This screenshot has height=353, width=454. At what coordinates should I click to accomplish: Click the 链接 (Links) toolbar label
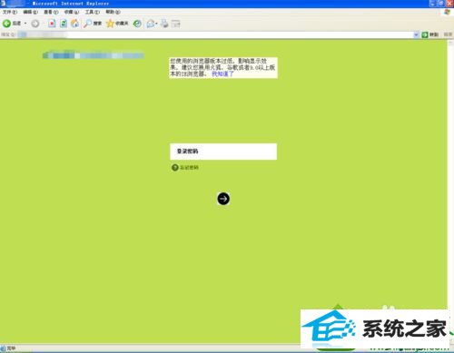click(x=448, y=34)
